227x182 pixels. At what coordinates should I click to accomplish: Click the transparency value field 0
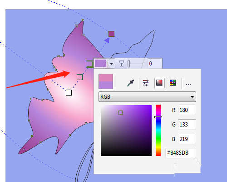click(155, 64)
